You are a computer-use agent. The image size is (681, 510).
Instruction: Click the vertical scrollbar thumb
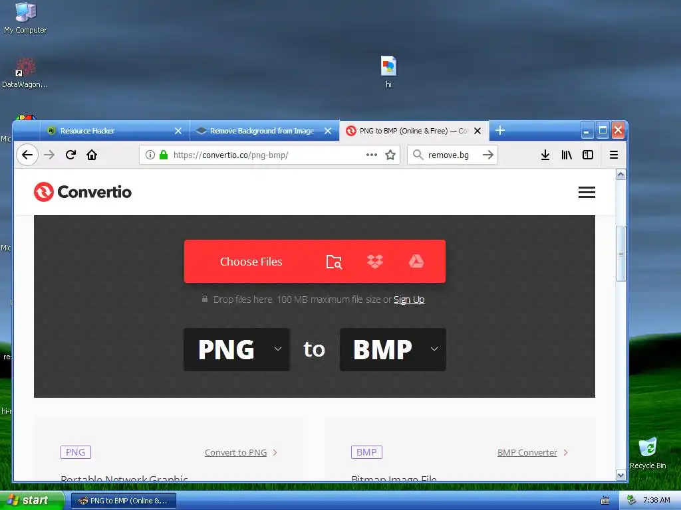click(621, 253)
